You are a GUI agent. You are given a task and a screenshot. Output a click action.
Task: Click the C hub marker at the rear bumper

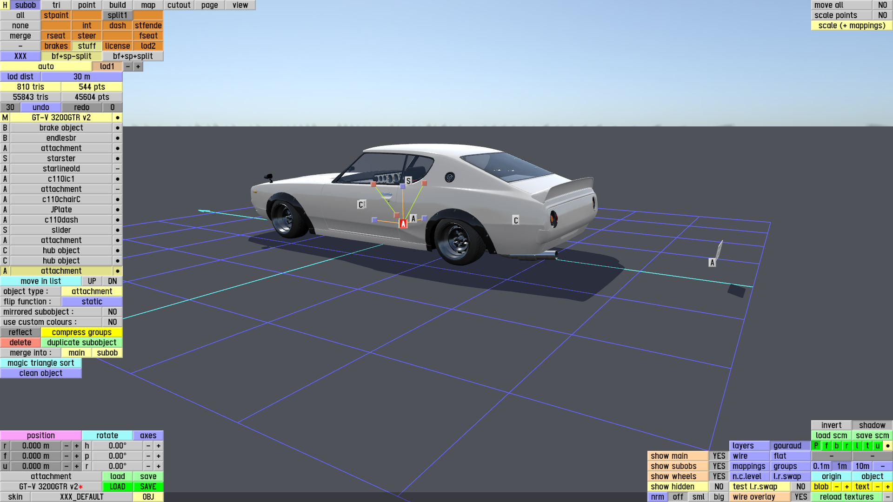point(515,220)
